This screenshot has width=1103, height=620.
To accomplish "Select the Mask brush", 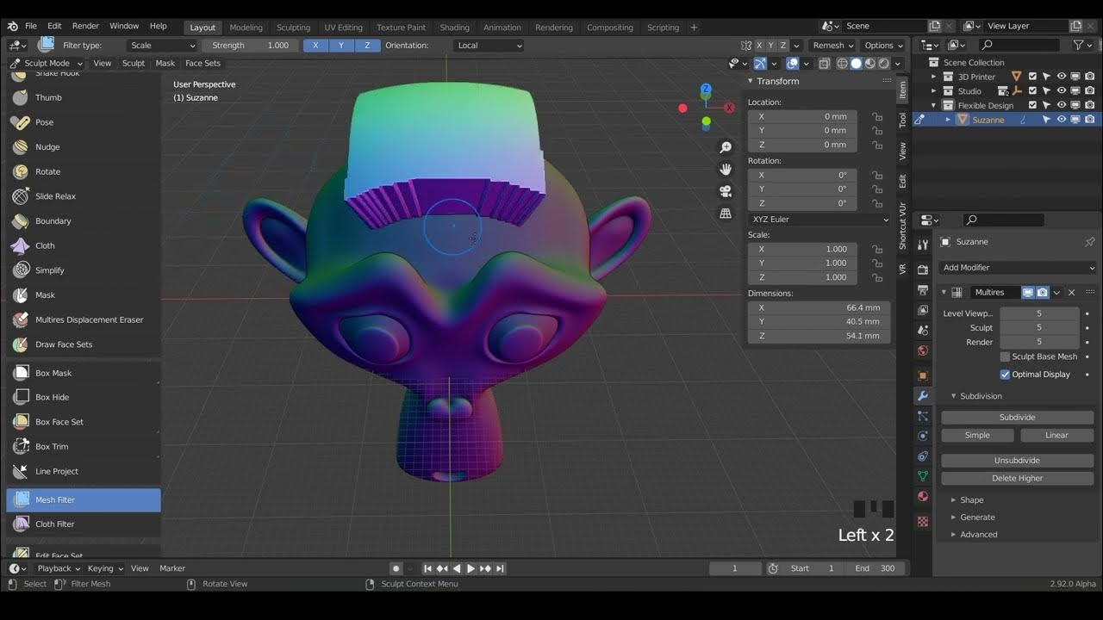I will tap(84, 294).
